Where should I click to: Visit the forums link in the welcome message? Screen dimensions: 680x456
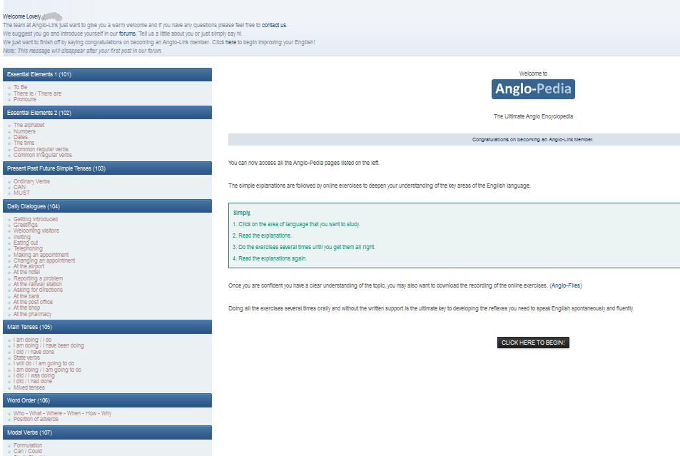[x=127, y=34]
